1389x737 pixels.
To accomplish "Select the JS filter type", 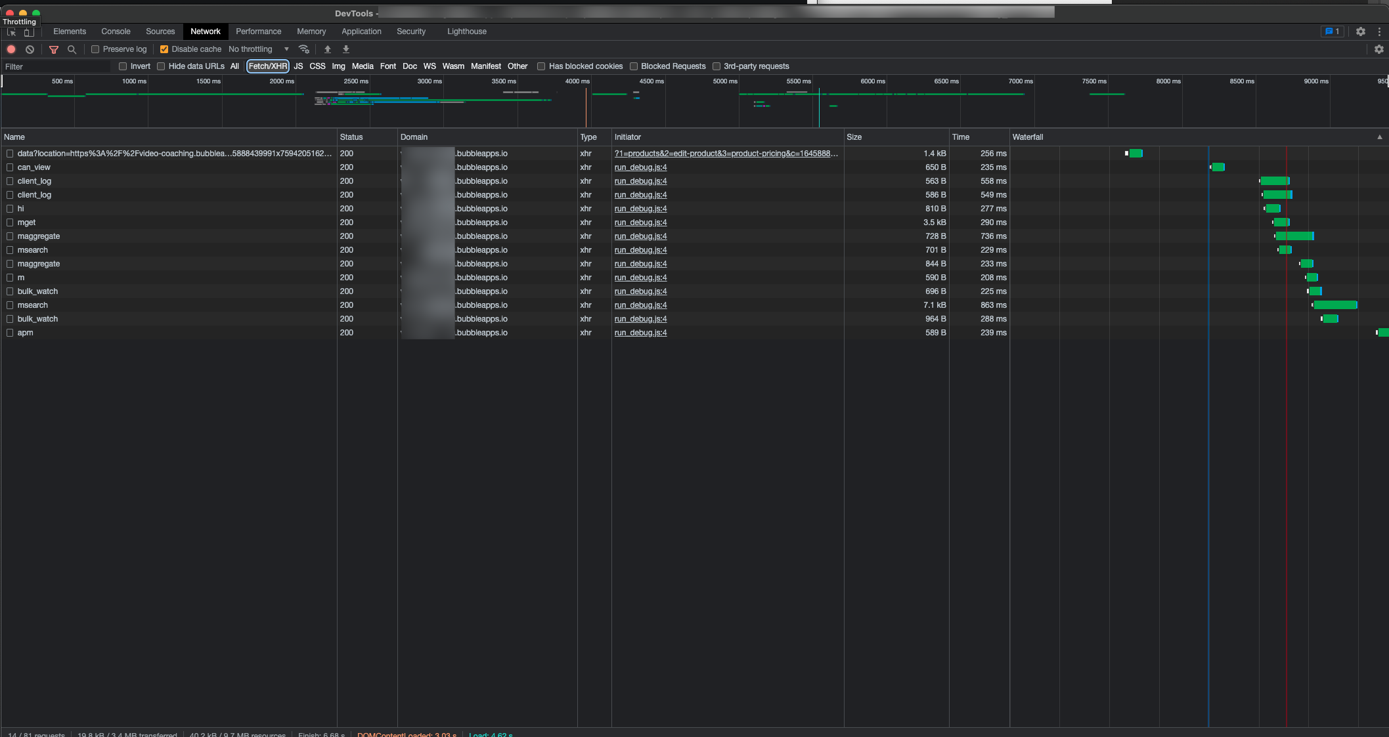I will pyautogui.click(x=298, y=66).
